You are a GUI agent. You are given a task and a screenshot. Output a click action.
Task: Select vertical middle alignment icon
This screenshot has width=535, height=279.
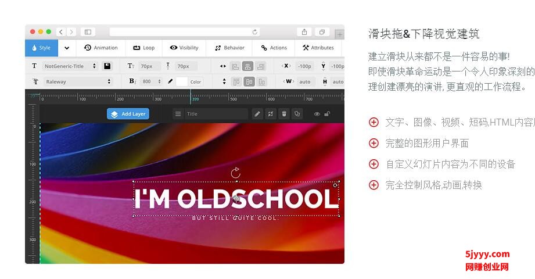(249, 82)
